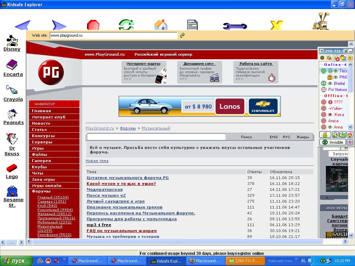Click the green Go arrow beside address
Image resolution: width=355 pixels, height=266 pixels.
point(183,35)
